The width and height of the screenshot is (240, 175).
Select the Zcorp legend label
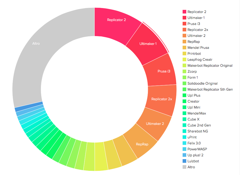(192, 71)
